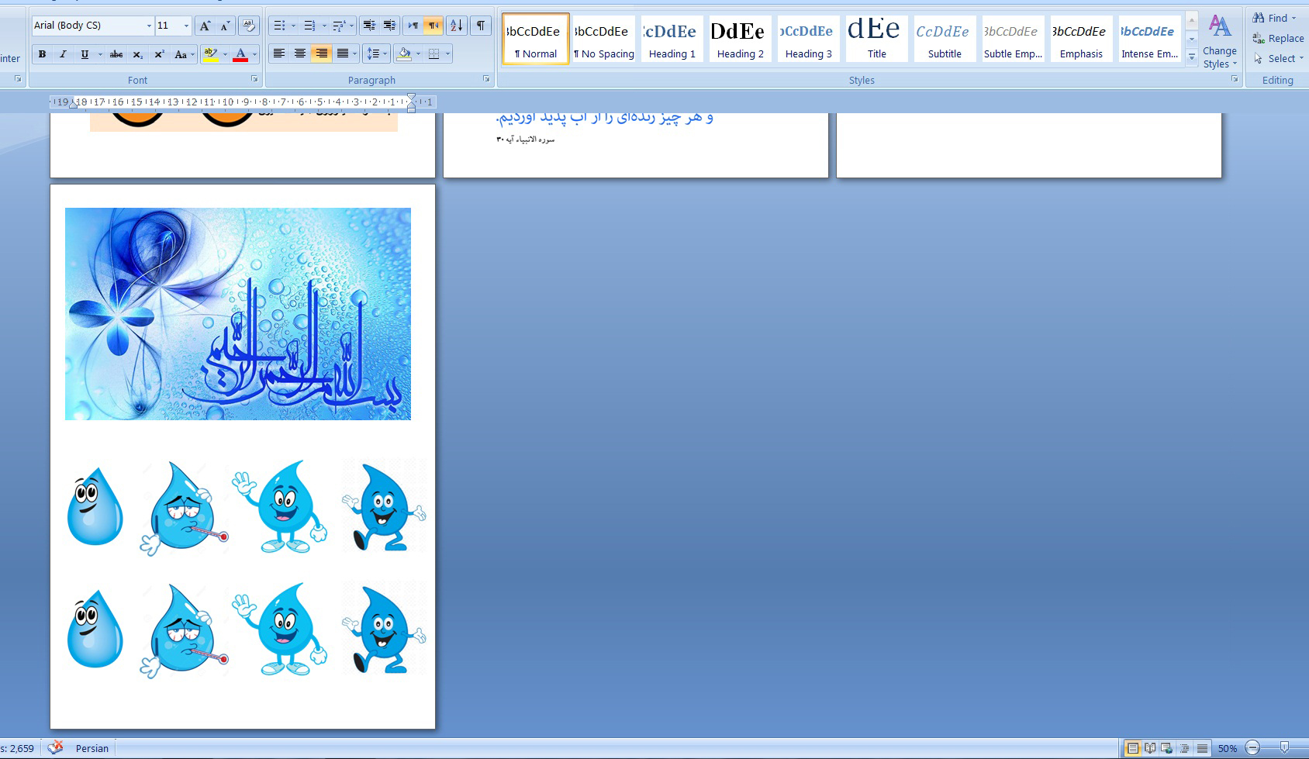
Task: Click the Grow Font icon
Action: pos(205,26)
